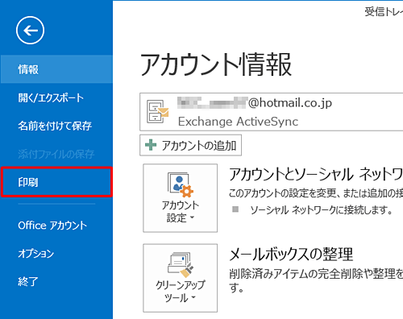Click the 受信トレイ title bar text
This screenshot has height=319, width=403.
tap(384, 11)
